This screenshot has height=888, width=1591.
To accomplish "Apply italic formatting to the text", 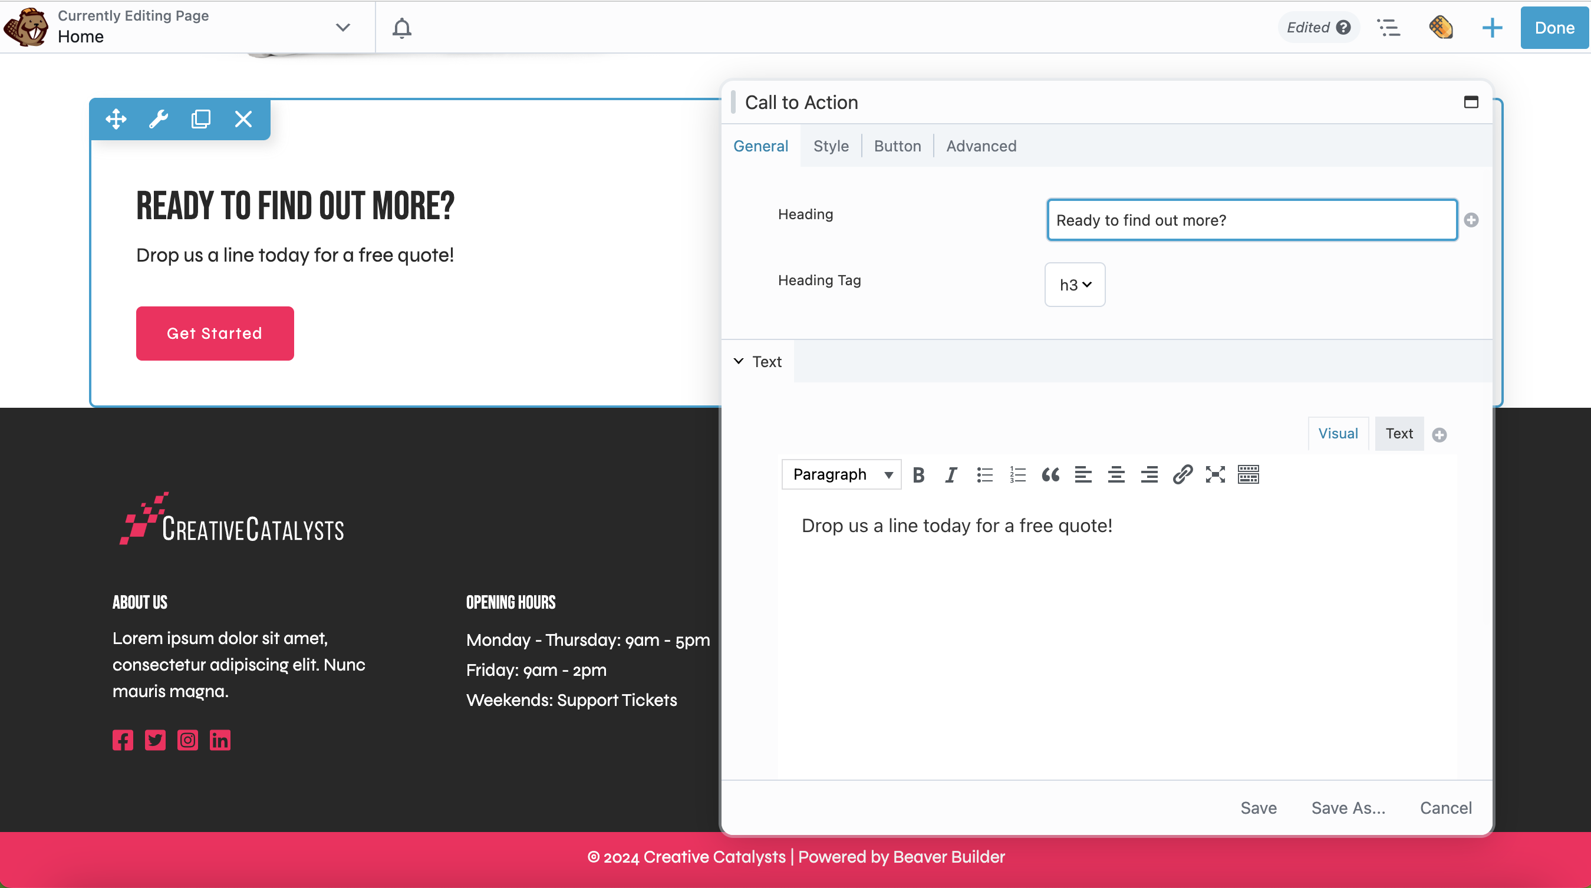I will (951, 474).
